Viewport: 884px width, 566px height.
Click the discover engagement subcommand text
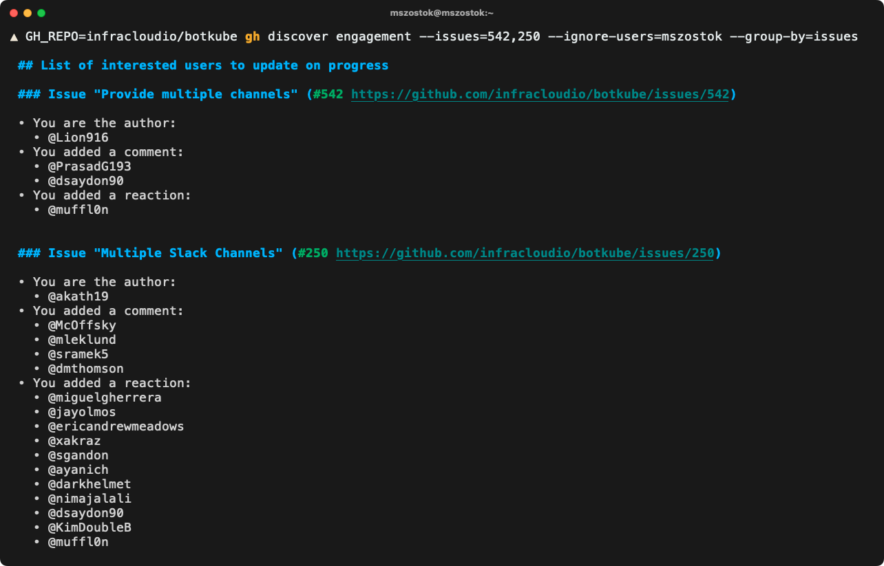click(x=339, y=36)
